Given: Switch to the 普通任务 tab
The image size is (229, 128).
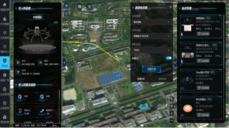Looking at the screenshot, I should pos(141,79).
